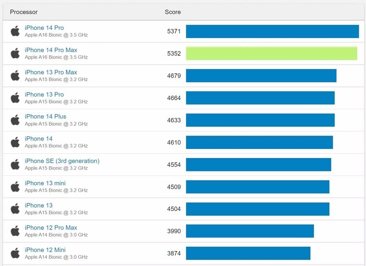Select the iPhone 14 device link
Viewport: 366px width, 266px height.
39,139
